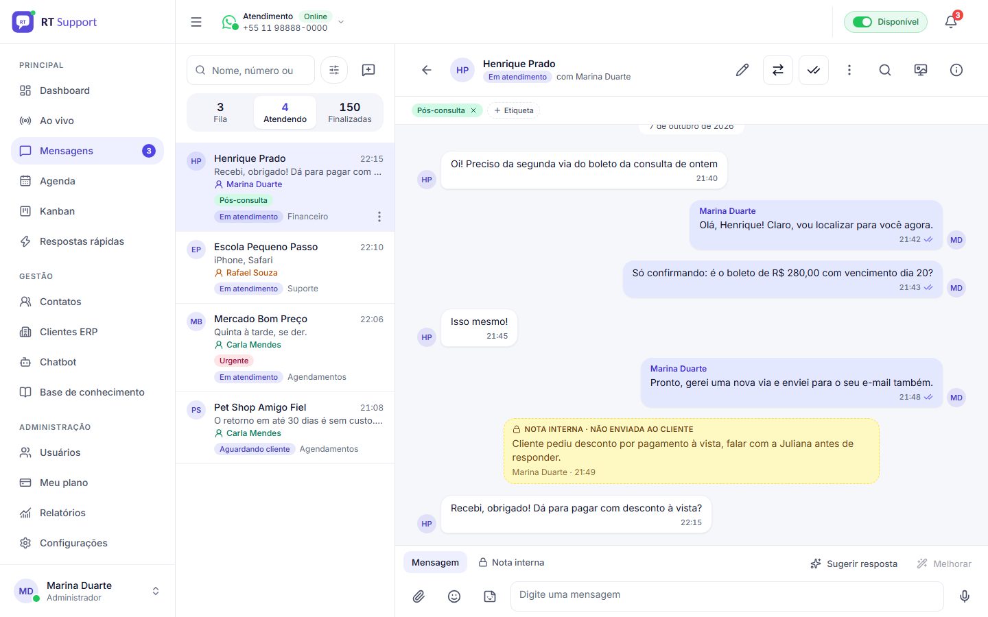This screenshot has height=617, width=988.
Task: Open the sticker picker icon
Action: (490, 596)
